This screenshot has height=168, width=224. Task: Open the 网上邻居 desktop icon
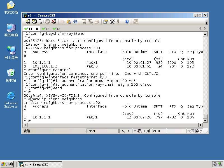point(11,53)
